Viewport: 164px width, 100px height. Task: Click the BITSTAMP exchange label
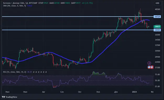click(33, 3)
